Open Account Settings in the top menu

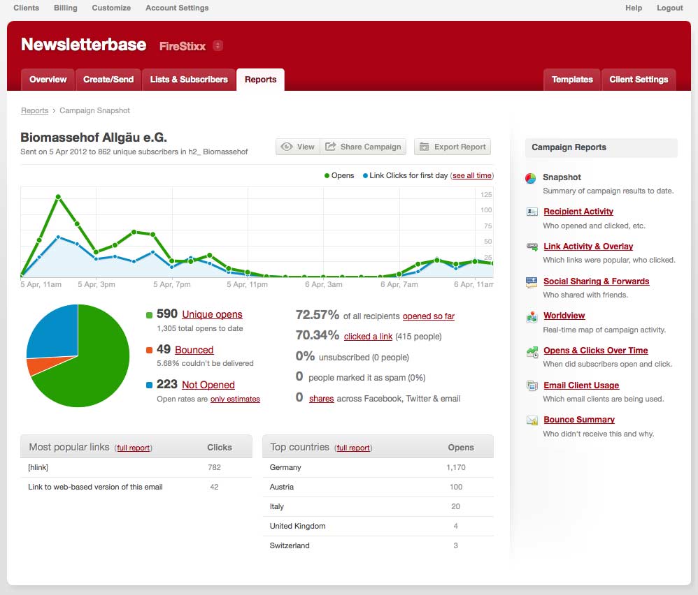pos(177,8)
